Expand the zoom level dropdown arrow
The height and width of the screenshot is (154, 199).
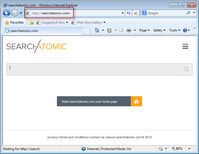point(189,149)
